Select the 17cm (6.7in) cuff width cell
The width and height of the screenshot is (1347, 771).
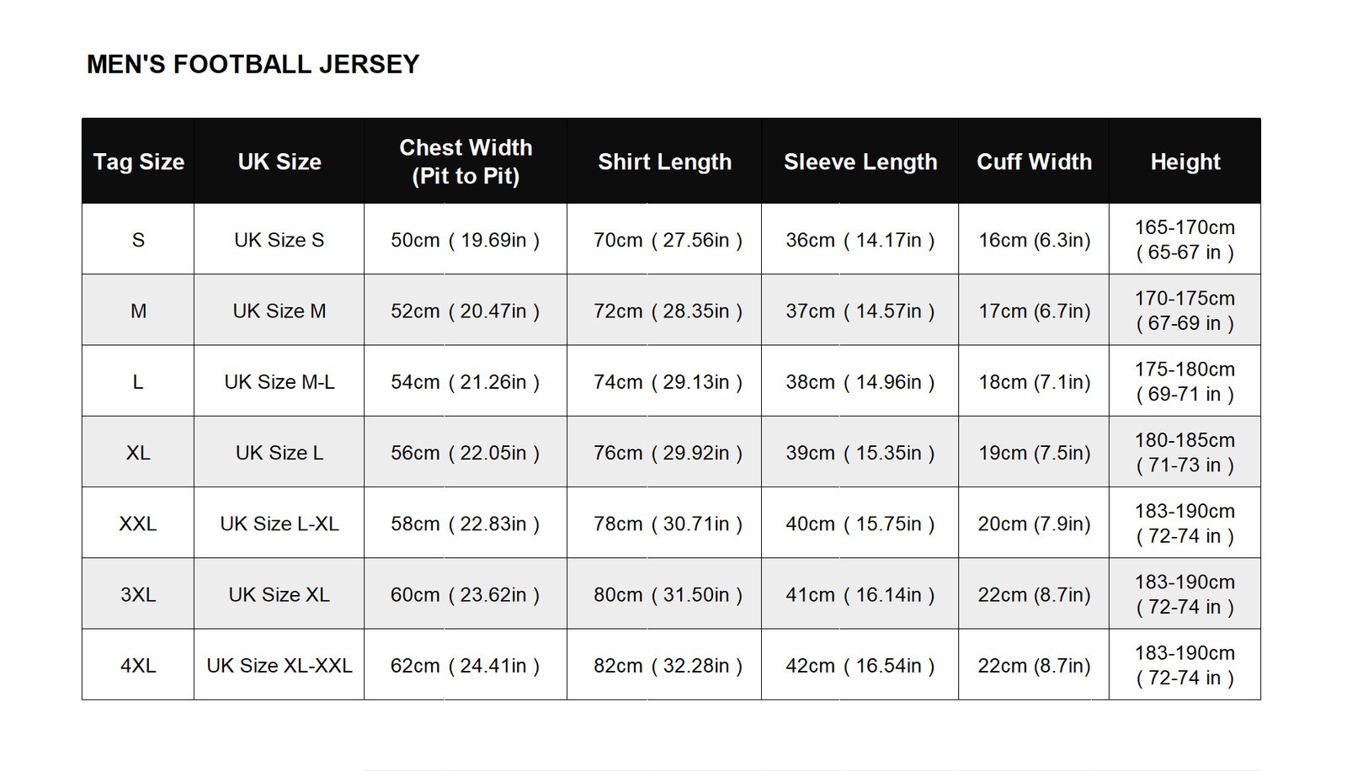pos(1034,311)
